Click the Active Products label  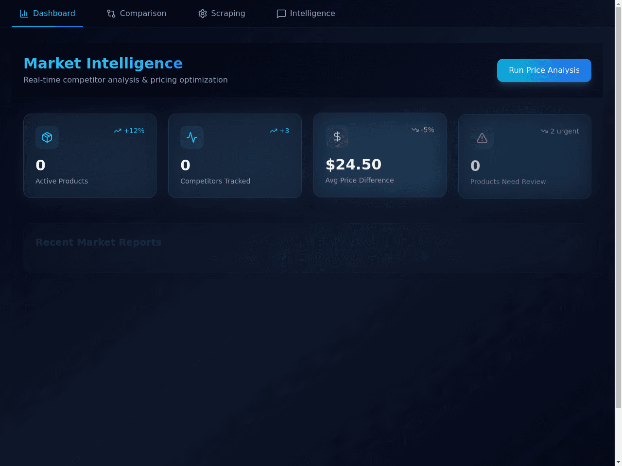(62, 181)
